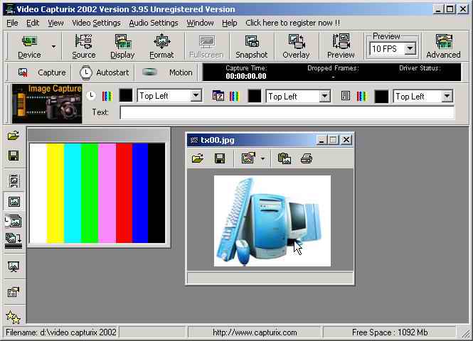Click the Snapshot camera icon
Image resolution: width=473 pixels, height=341 pixels.
pyautogui.click(x=251, y=46)
